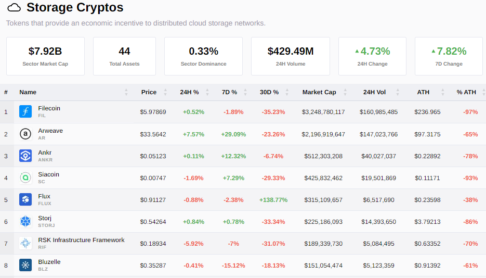Click Arweave price $33.5642

pos(153,134)
